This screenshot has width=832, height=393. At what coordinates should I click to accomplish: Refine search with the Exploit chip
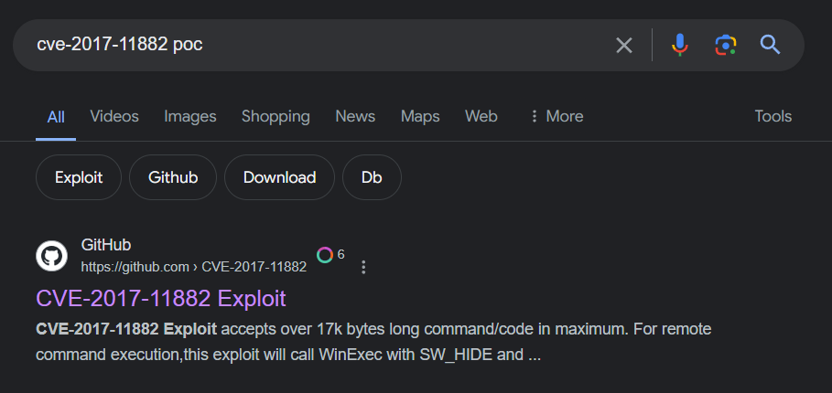(x=79, y=177)
